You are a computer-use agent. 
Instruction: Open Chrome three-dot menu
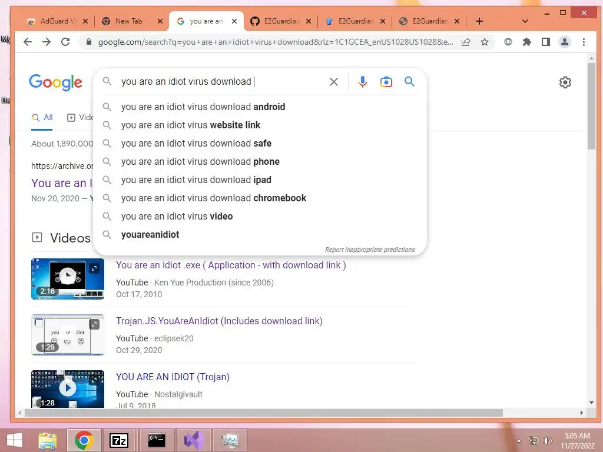(x=584, y=42)
